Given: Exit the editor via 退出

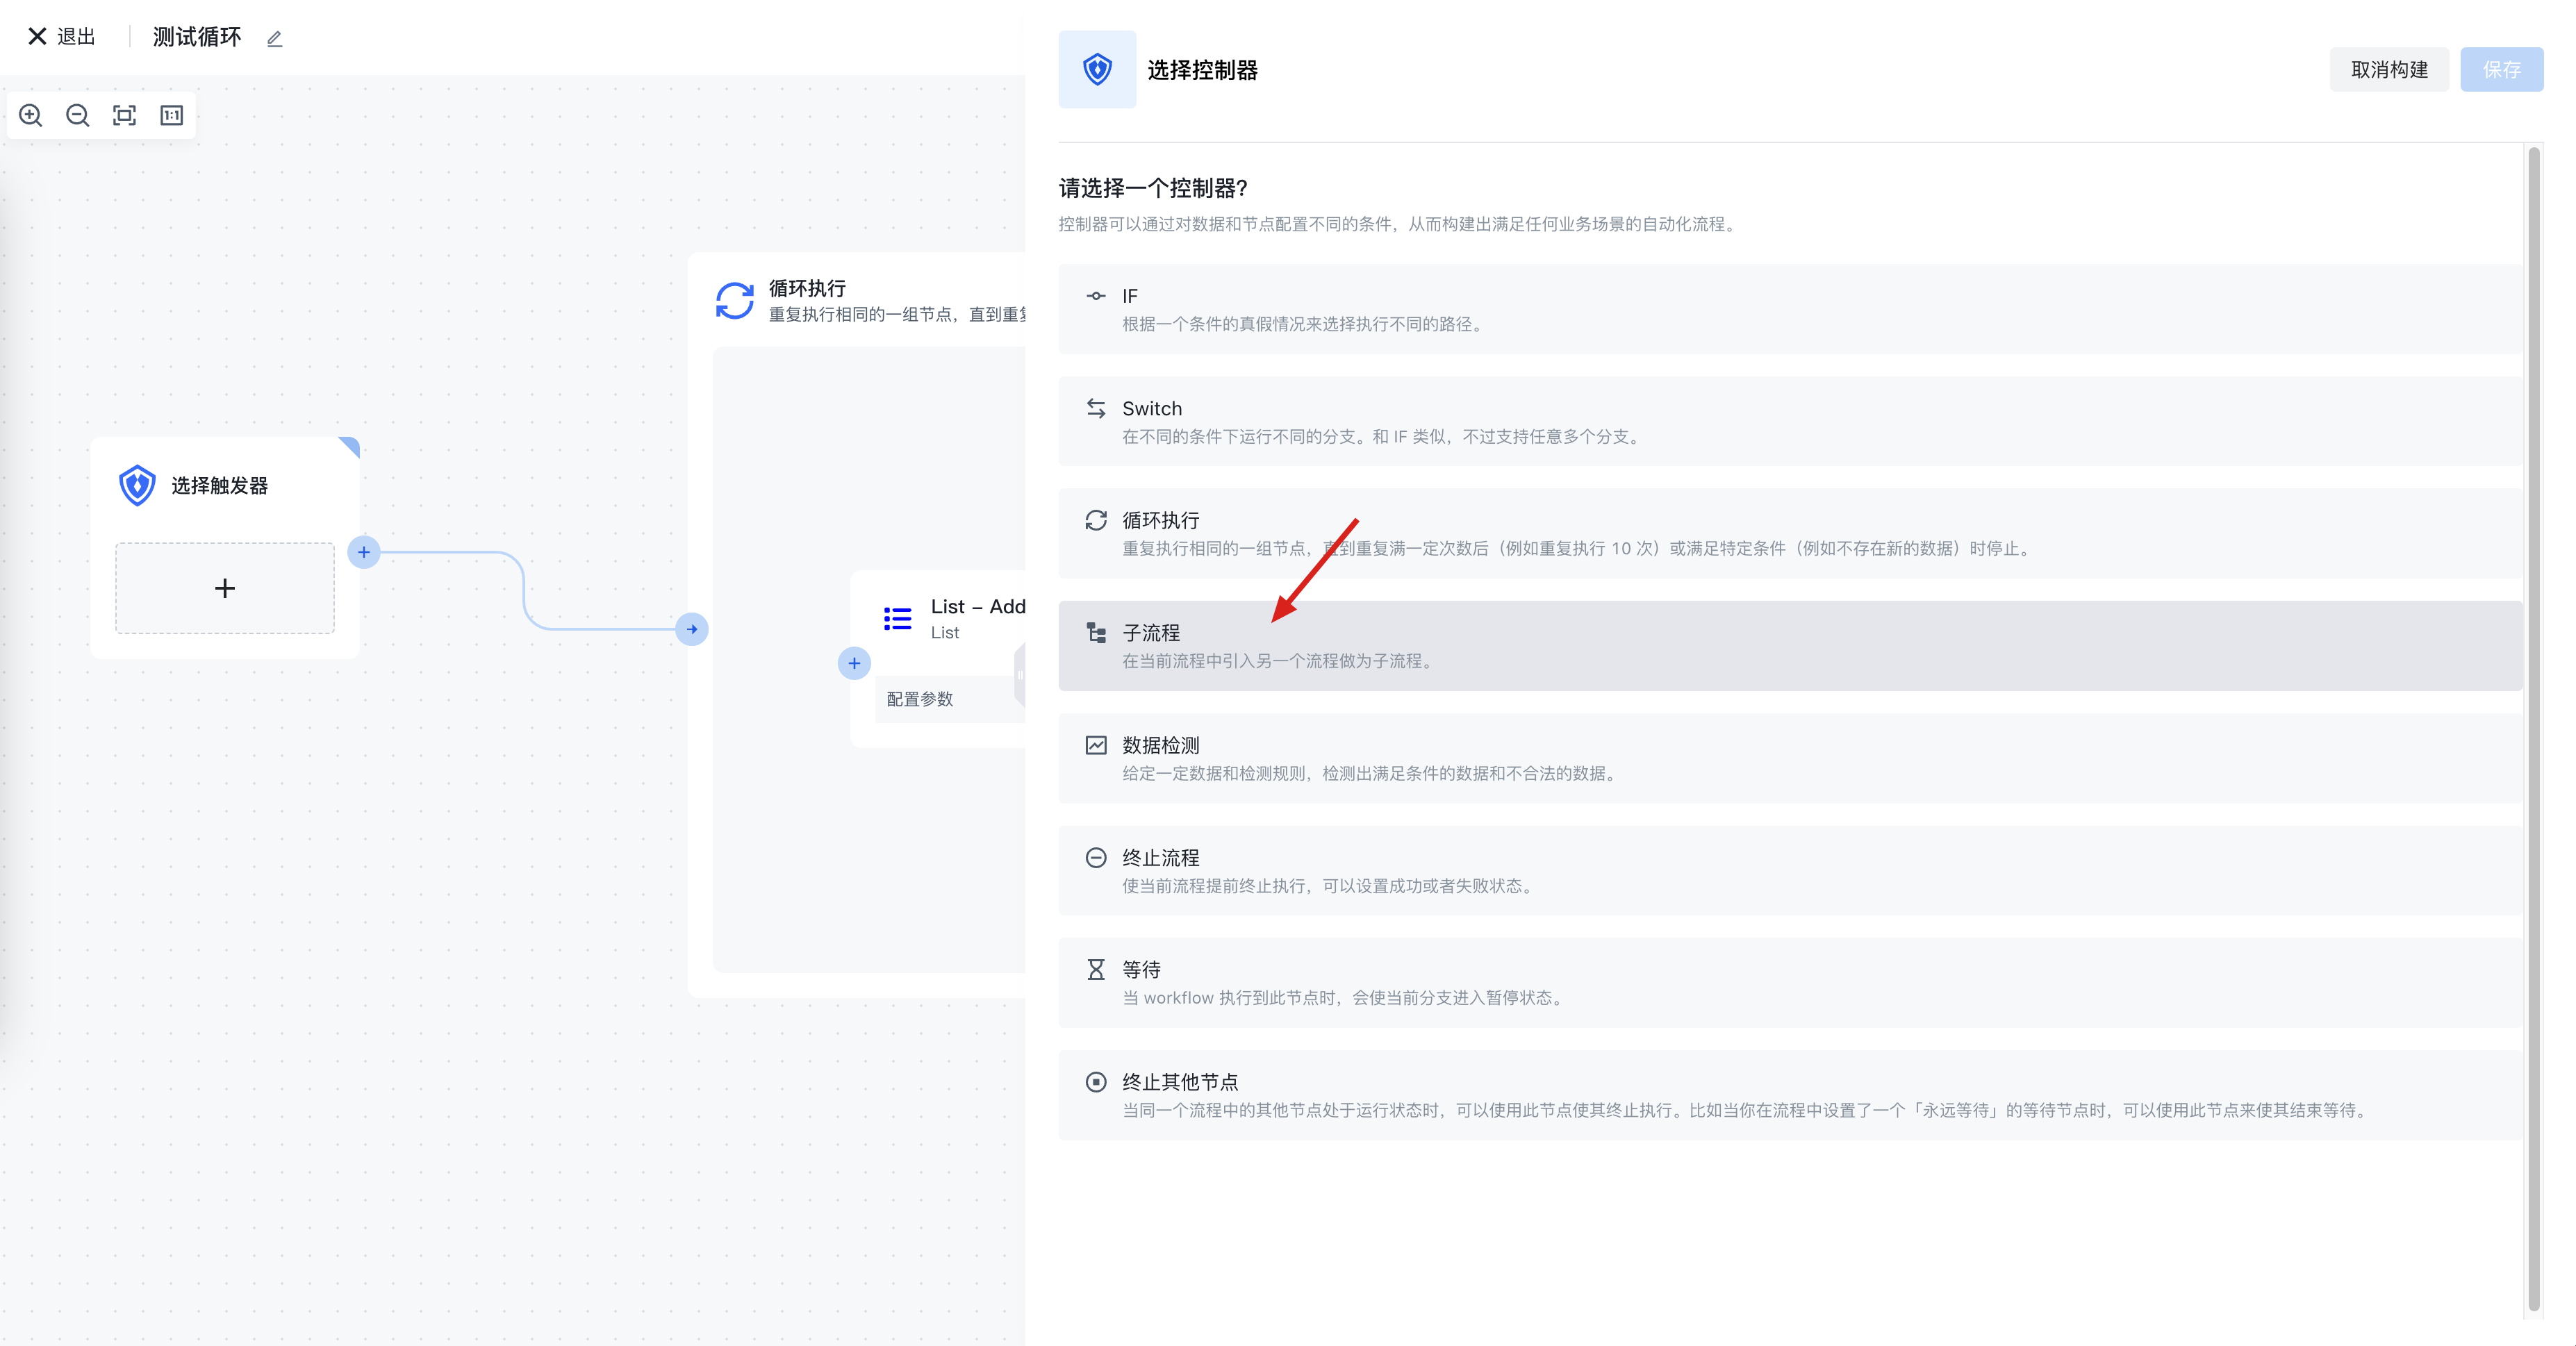Looking at the screenshot, I should [x=62, y=37].
